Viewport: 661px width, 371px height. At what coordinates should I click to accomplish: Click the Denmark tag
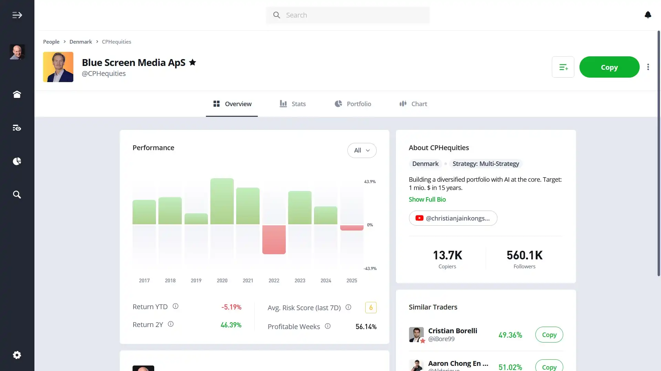tap(425, 164)
